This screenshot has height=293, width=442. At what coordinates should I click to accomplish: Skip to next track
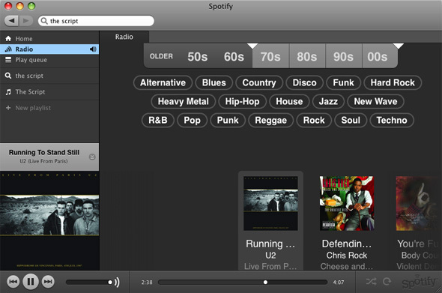[48, 282]
